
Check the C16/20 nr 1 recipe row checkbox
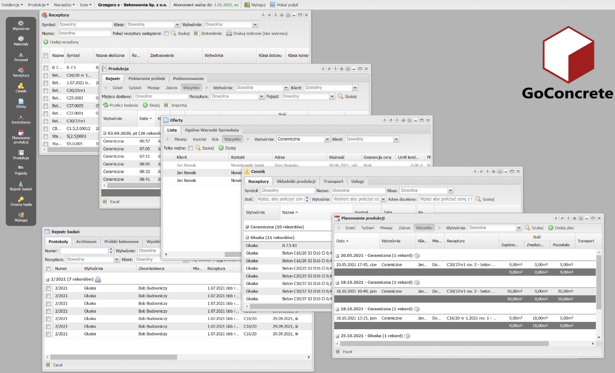click(x=45, y=75)
